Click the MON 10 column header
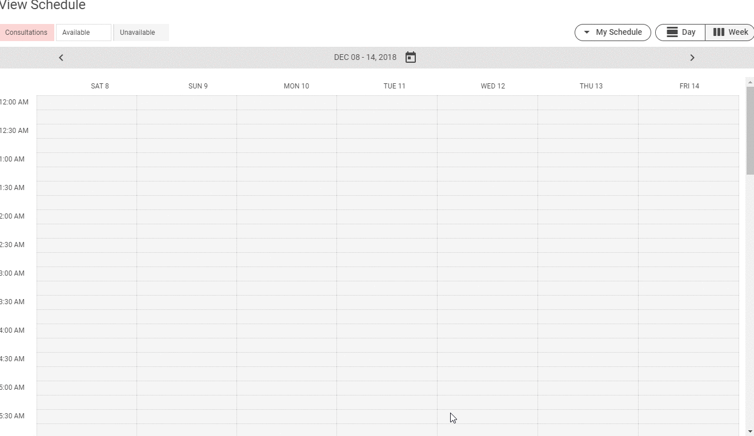The image size is (754, 436). [296, 86]
